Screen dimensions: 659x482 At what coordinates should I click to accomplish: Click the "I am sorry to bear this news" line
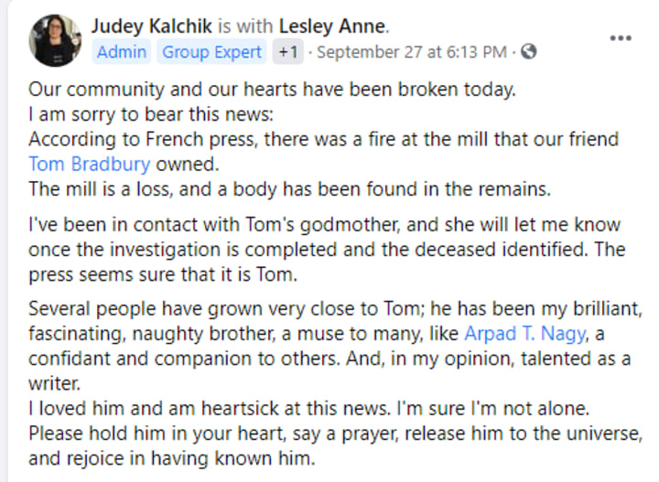pyautogui.click(x=151, y=114)
